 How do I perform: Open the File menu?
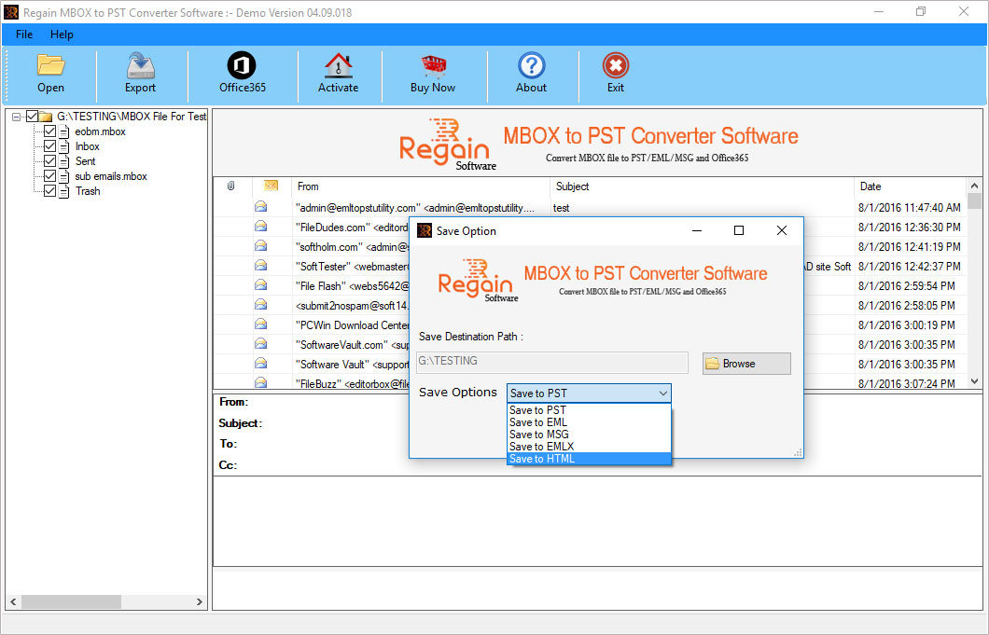24,35
